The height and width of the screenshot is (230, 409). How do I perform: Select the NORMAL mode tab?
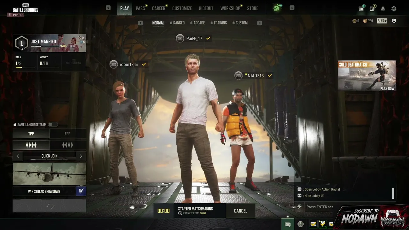(x=158, y=23)
